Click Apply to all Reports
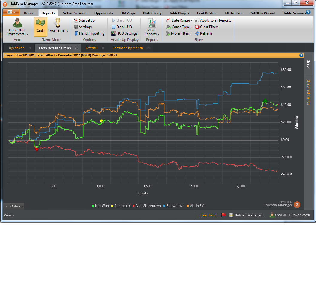 (x=213, y=20)
